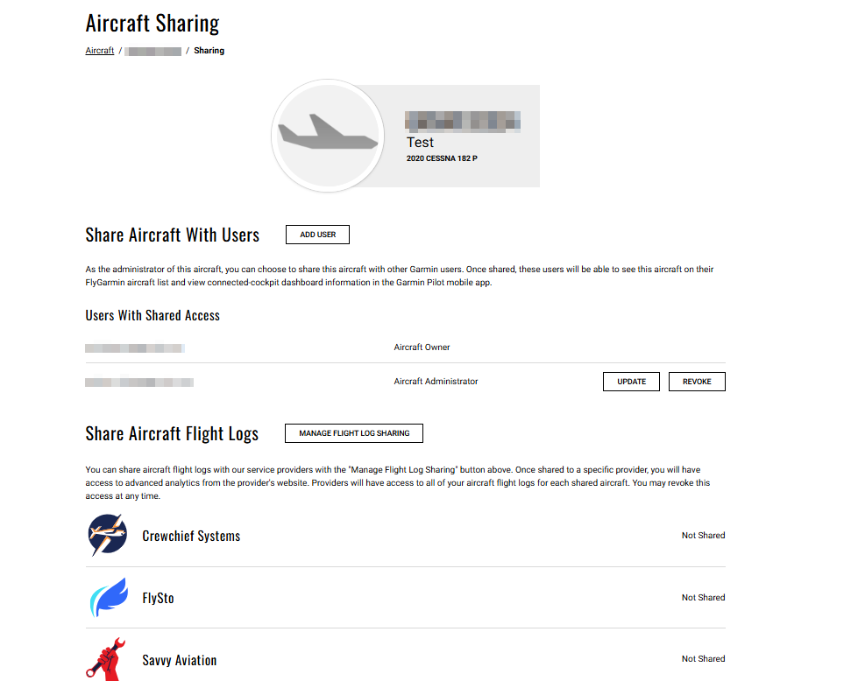Click the gray airplane avatar image
Viewport: 844px width, 695px height.
click(x=328, y=136)
